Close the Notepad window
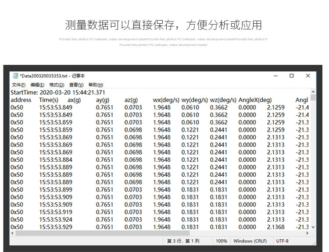329x252 pixels. (x=308, y=76)
